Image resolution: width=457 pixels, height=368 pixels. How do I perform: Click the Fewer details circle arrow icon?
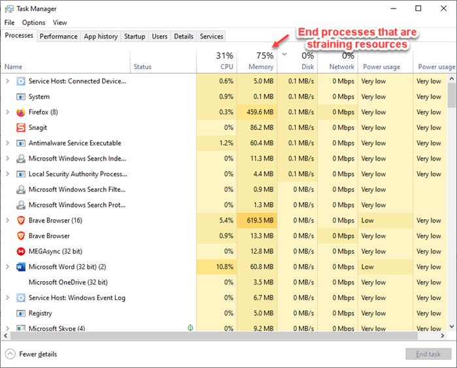coord(10,354)
